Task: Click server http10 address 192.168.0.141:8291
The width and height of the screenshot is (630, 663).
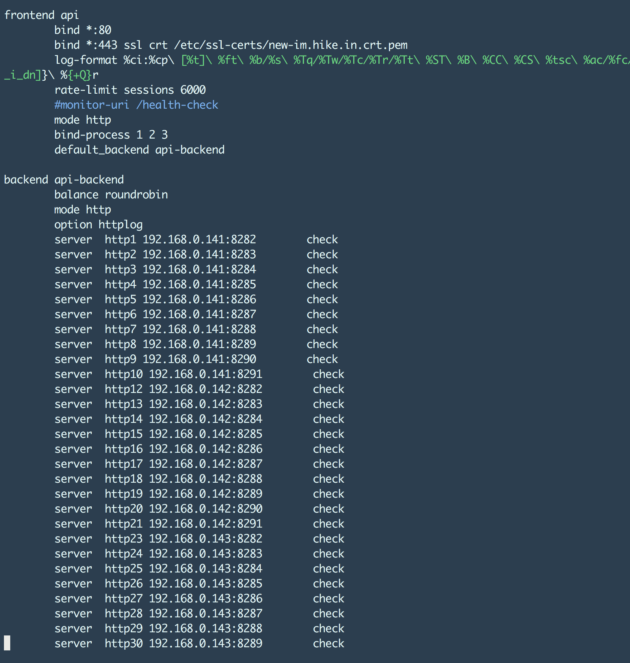Action: point(206,374)
